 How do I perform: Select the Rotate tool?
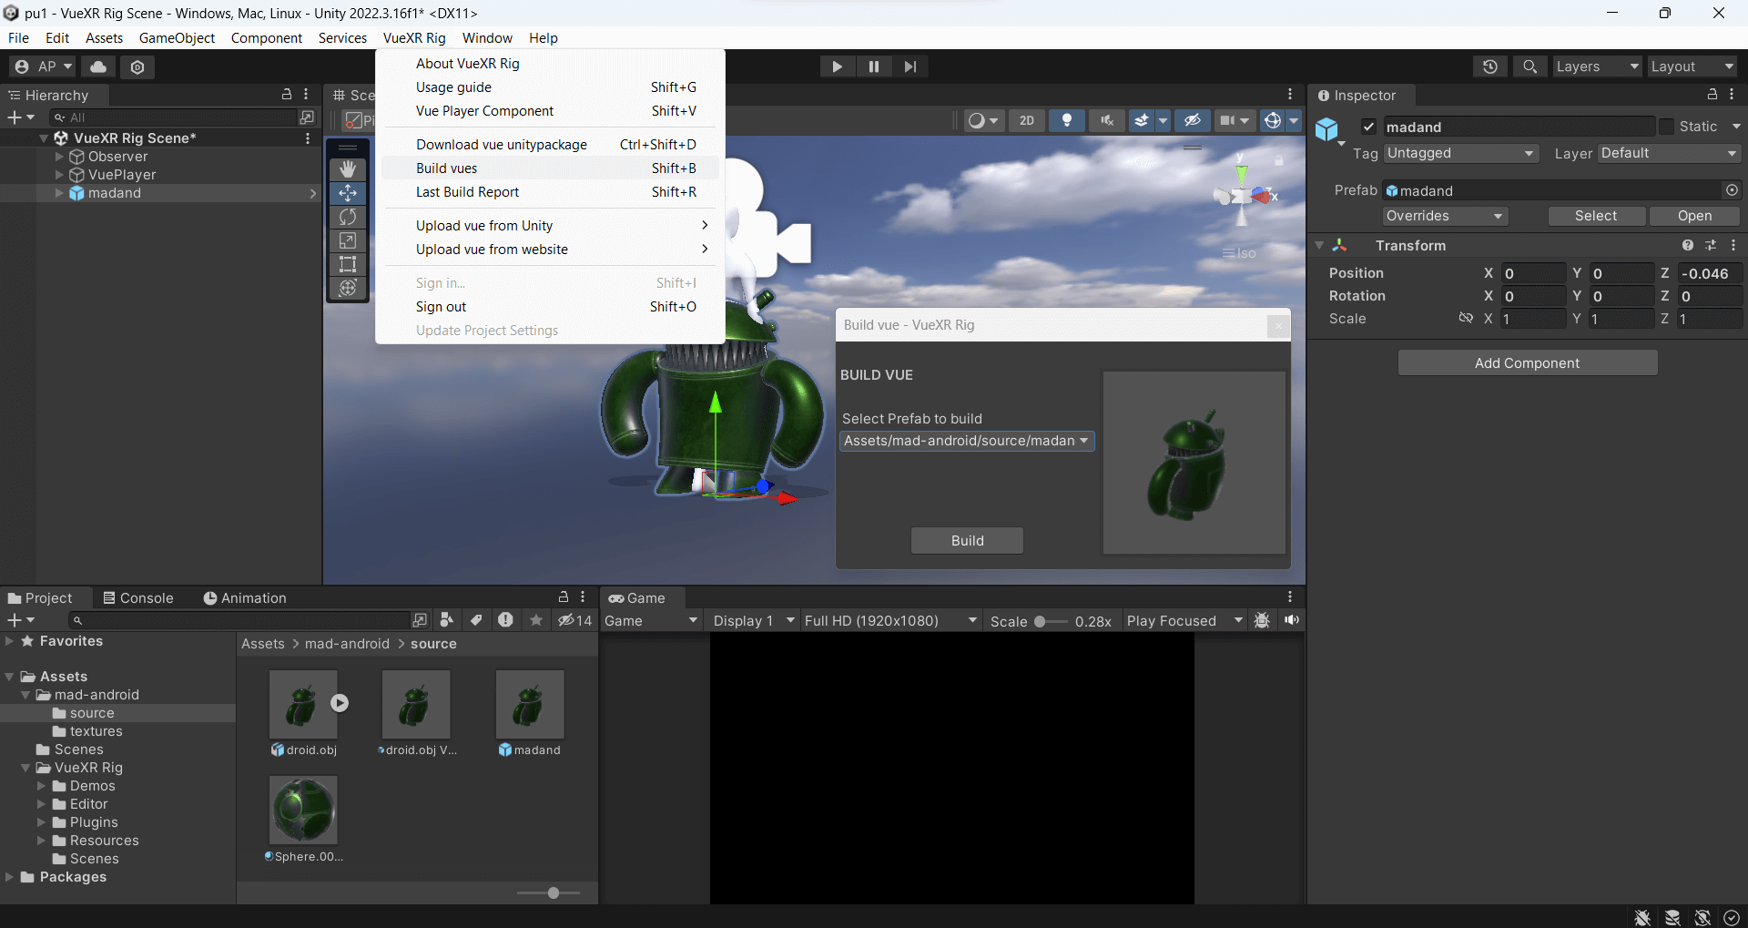click(348, 217)
